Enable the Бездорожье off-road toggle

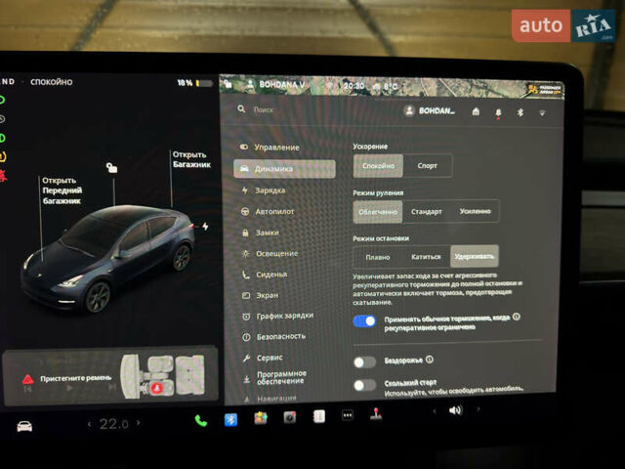tap(364, 362)
